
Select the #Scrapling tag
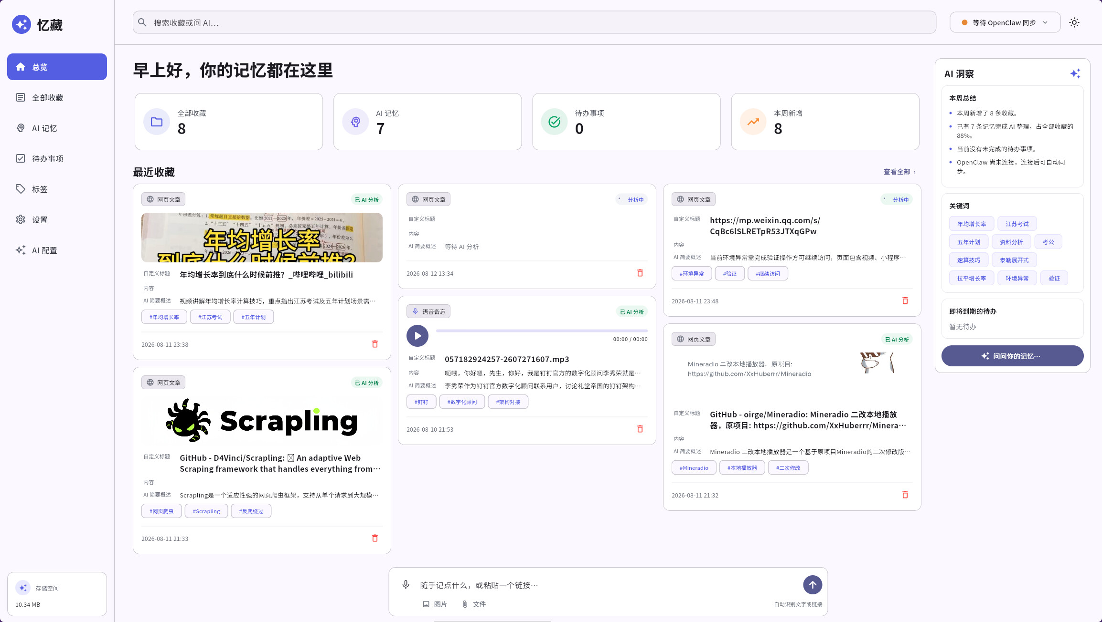206,511
